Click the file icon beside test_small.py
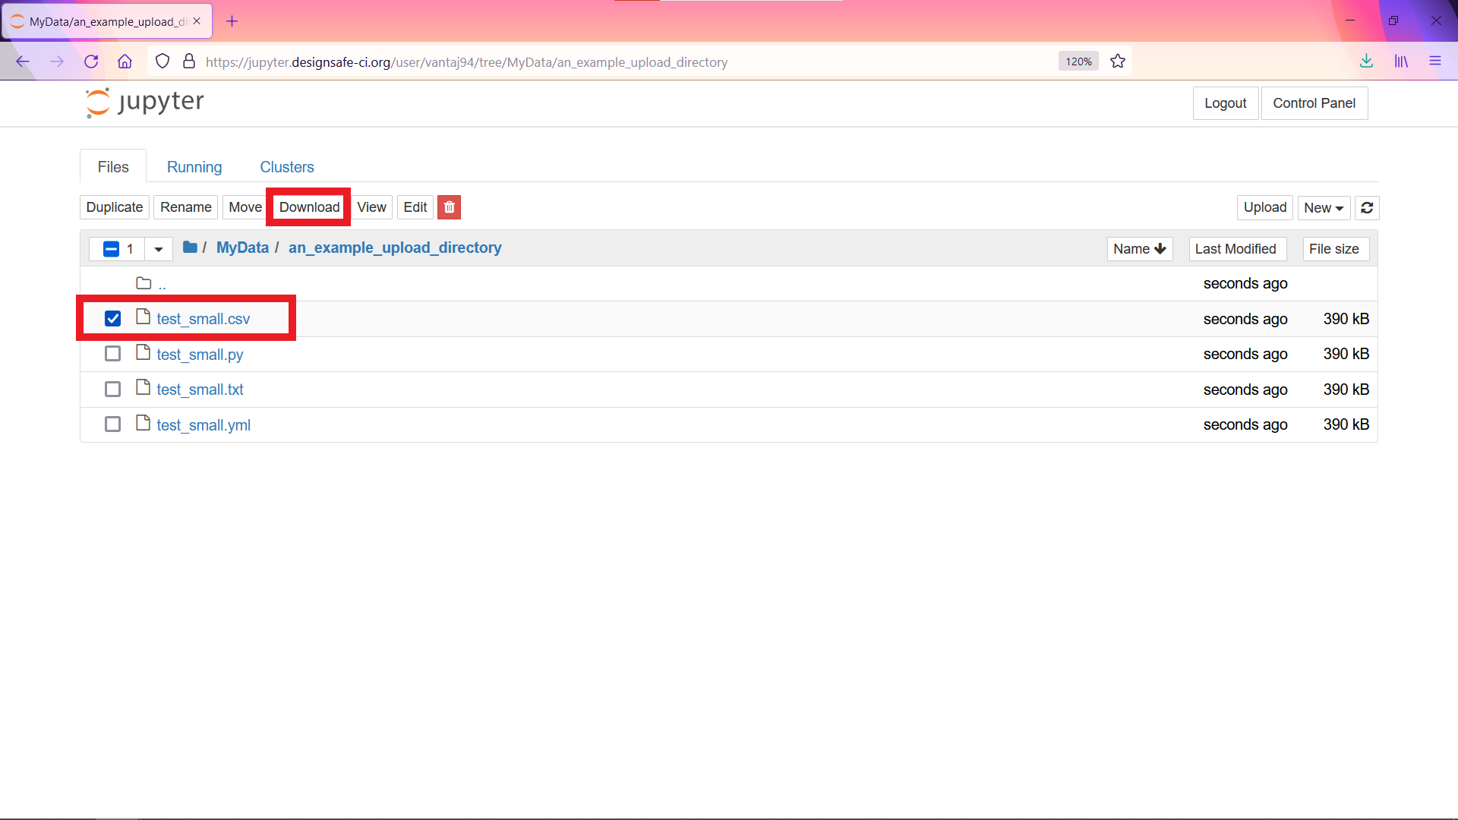The image size is (1458, 820). pos(143,352)
